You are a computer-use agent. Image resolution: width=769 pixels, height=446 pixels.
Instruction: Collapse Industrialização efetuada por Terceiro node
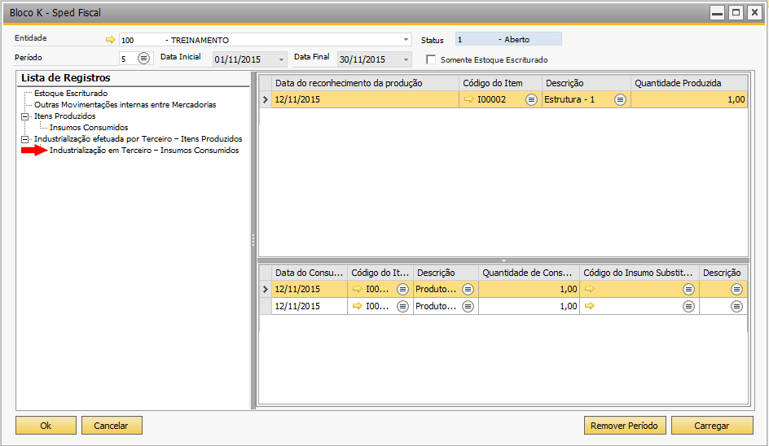[24, 139]
